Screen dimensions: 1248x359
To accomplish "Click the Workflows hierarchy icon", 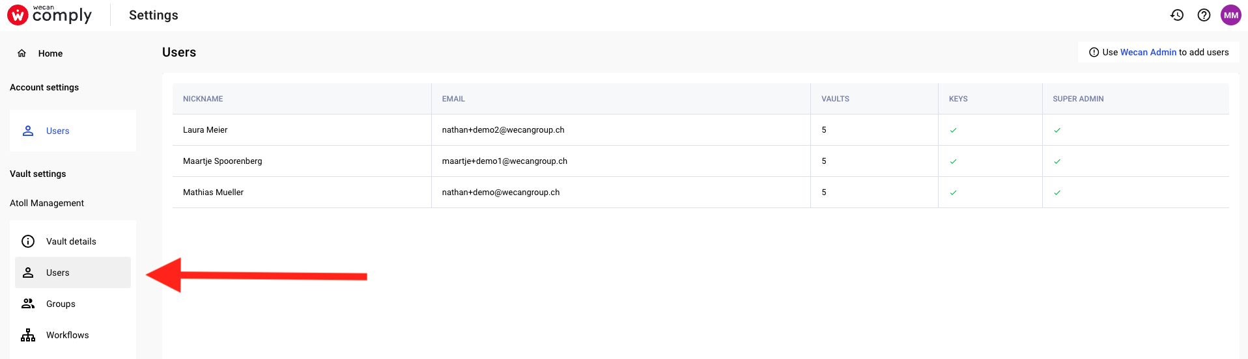I will click(x=28, y=335).
